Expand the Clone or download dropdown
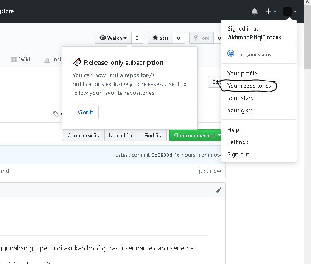The width and height of the screenshot is (311, 264). click(x=195, y=136)
